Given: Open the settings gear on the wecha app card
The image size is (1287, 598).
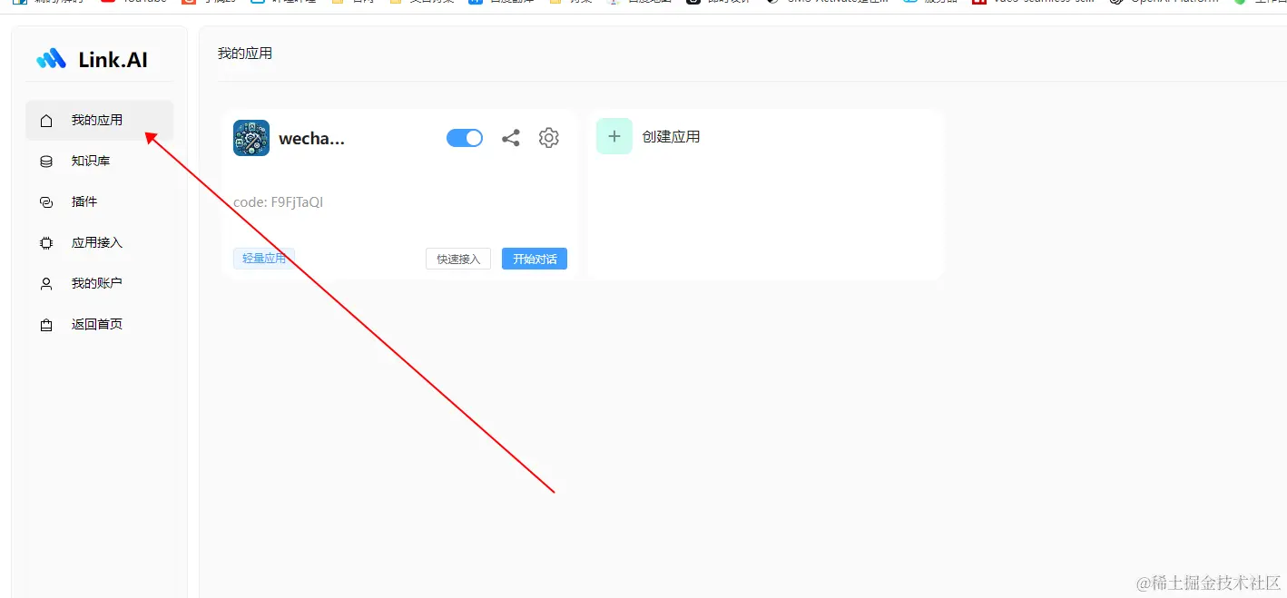Looking at the screenshot, I should [548, 137].
